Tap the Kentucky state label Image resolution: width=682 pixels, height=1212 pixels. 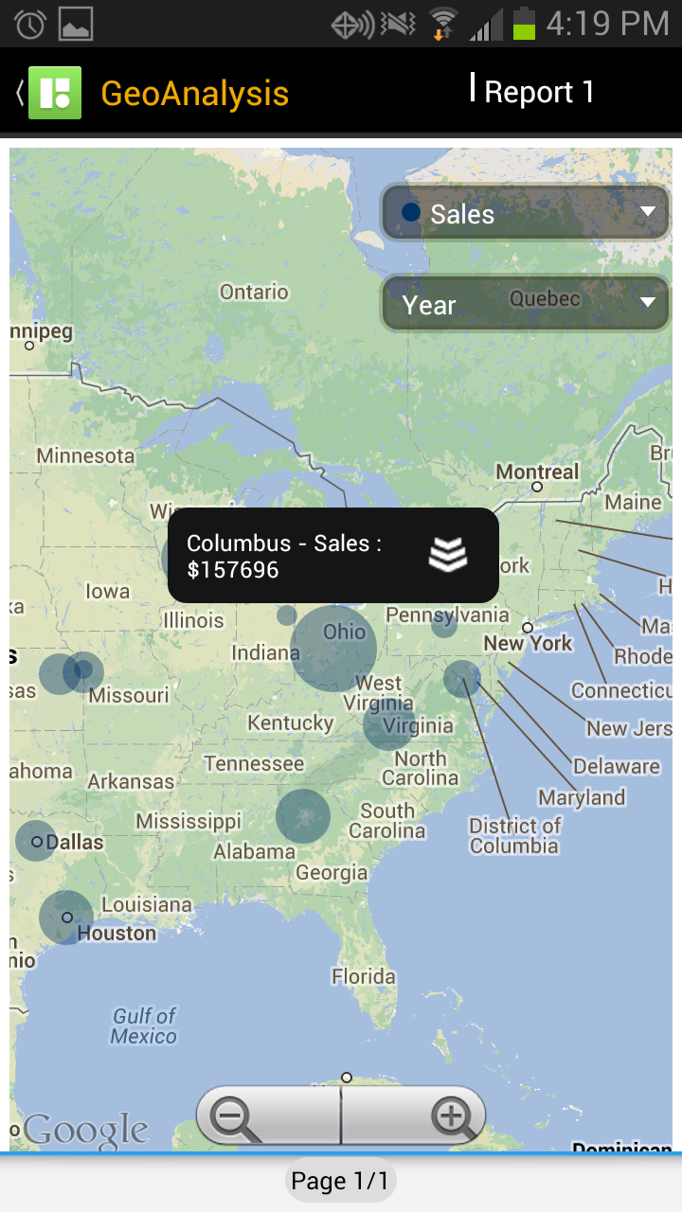click(x=291, y=722)
